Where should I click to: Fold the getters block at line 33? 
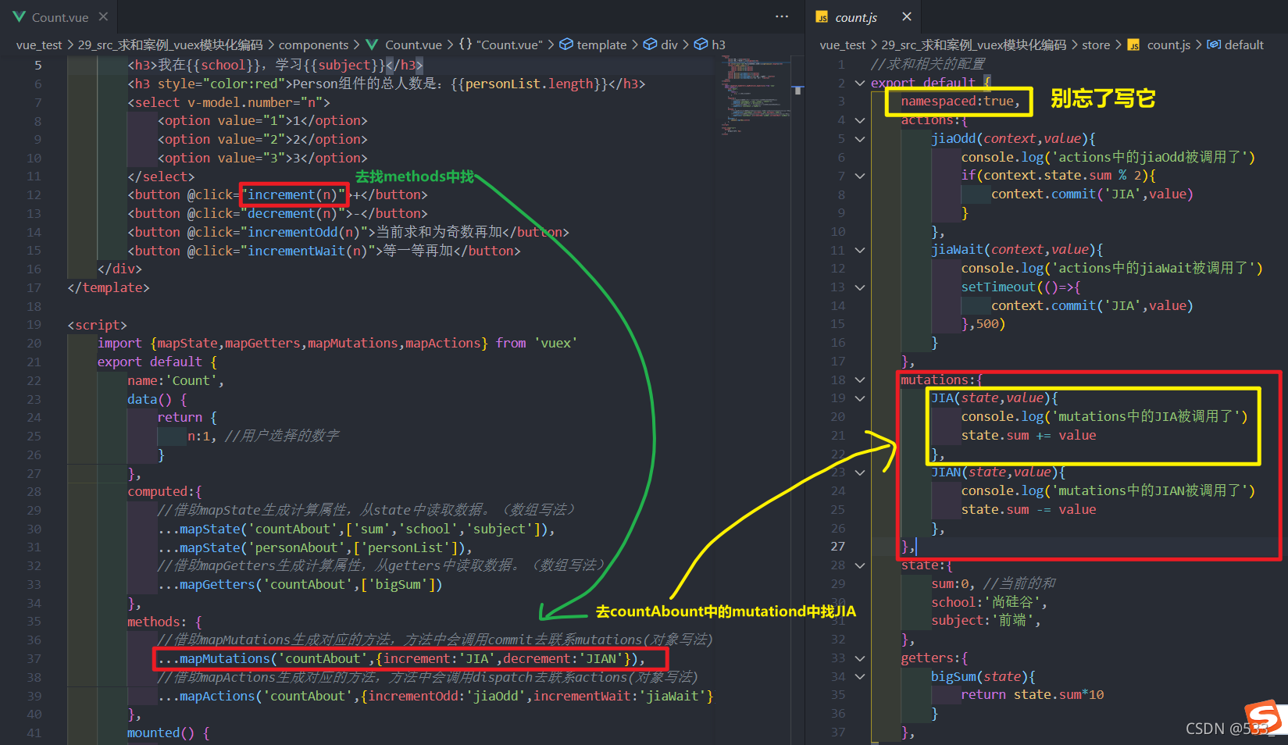pyautogui.click(x=860, y=658)
